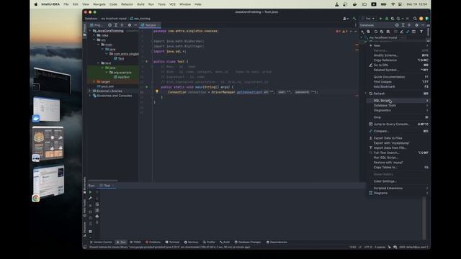Select Copy Reference menu entry
This screenshot has width=461, height=259.
click(x=398, y=60)
